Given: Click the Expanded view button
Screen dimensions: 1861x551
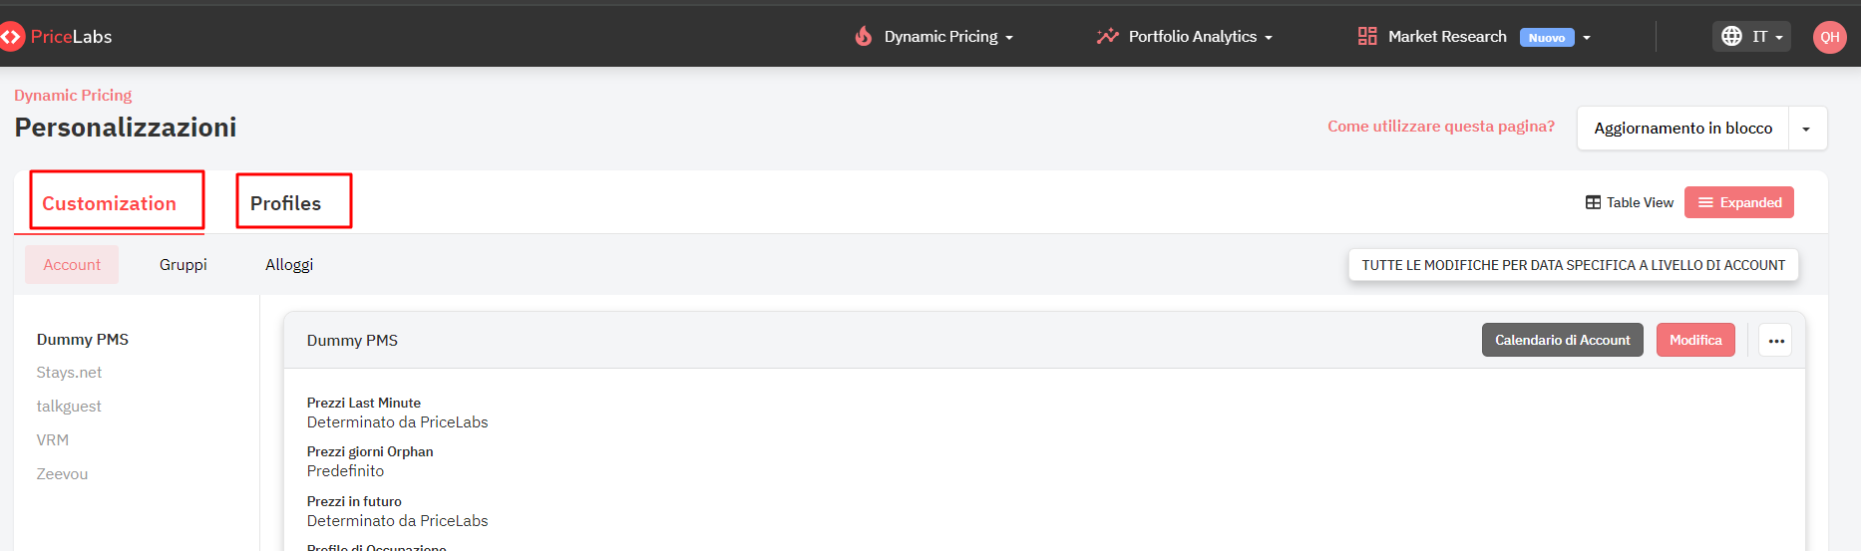Looking at the screenshot, I should coord(1739,202).
